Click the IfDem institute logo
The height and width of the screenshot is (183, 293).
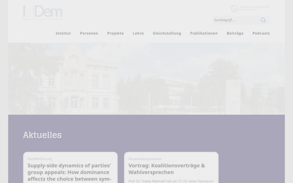(x=42, y=12)
